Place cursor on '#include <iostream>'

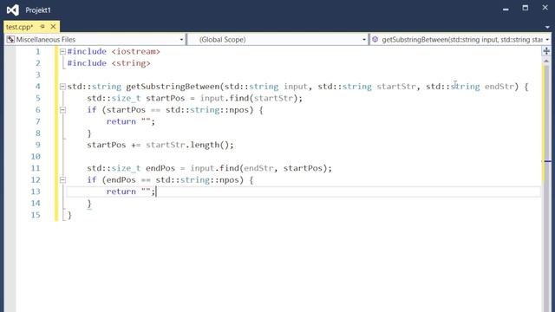point(114,52)
